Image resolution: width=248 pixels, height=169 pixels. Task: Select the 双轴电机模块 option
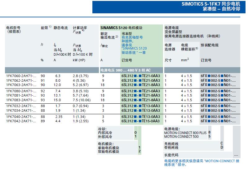click(x=108, y=151)
